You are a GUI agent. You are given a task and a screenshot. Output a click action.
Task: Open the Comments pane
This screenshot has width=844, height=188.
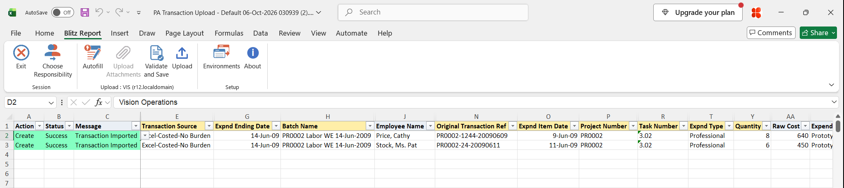pos(771,33)
